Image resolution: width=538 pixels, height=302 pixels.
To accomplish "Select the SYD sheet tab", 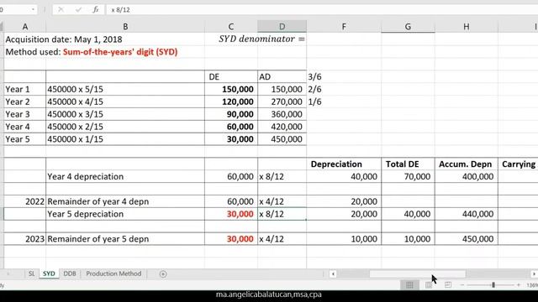I will tap(49, 273).
